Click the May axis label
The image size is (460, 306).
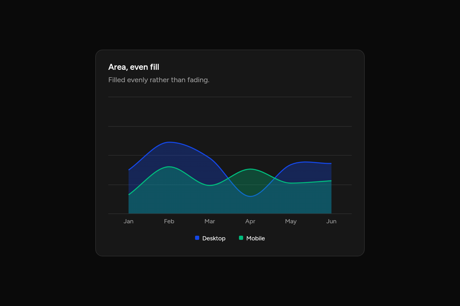click(291, 221)
